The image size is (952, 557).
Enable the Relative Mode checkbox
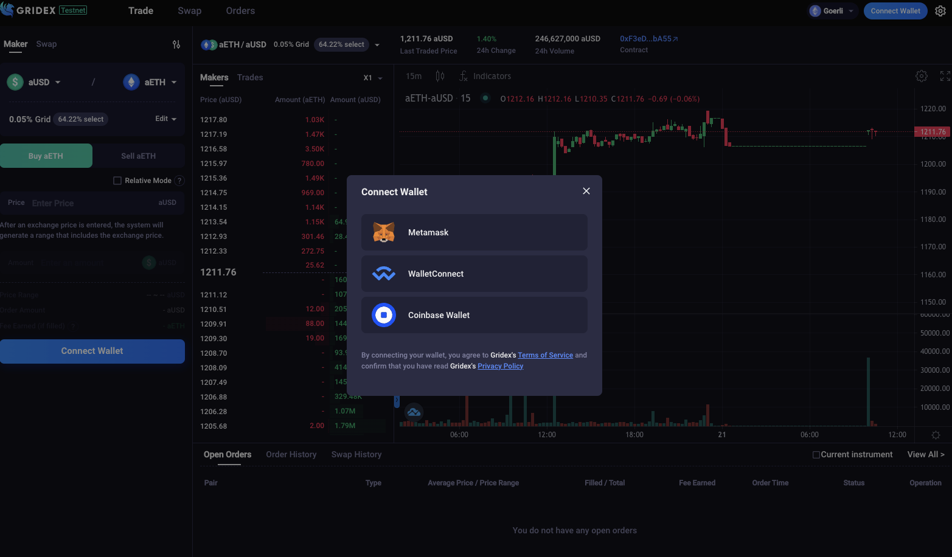117,181
